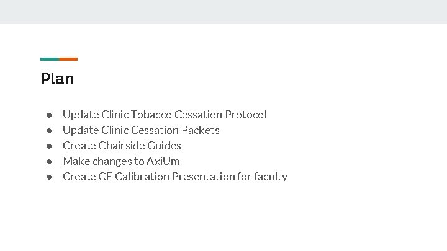Click the slide title "Plan"
This screenshot has width=447, height=251.
click(x=57, y=79)
